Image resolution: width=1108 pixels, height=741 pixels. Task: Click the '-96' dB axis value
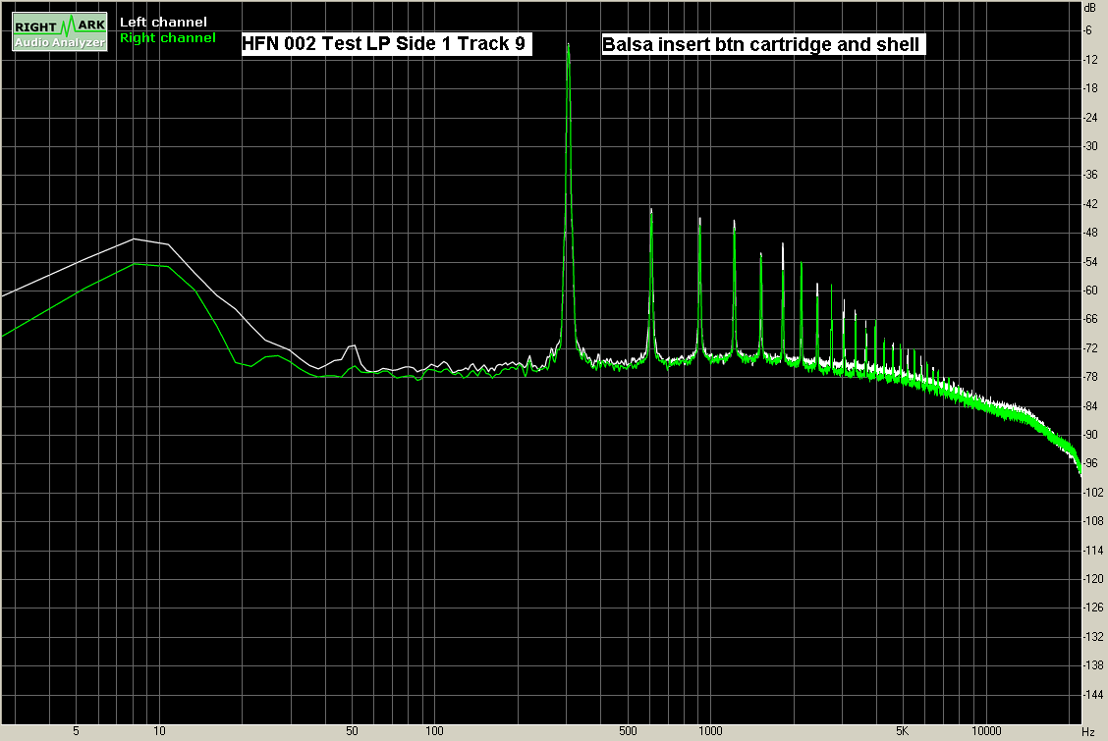coord(1090,463)
